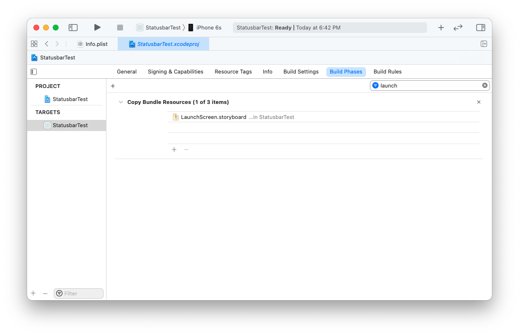Go back in editor history
Screen dimensions: 519x336
tap(46, 44)
